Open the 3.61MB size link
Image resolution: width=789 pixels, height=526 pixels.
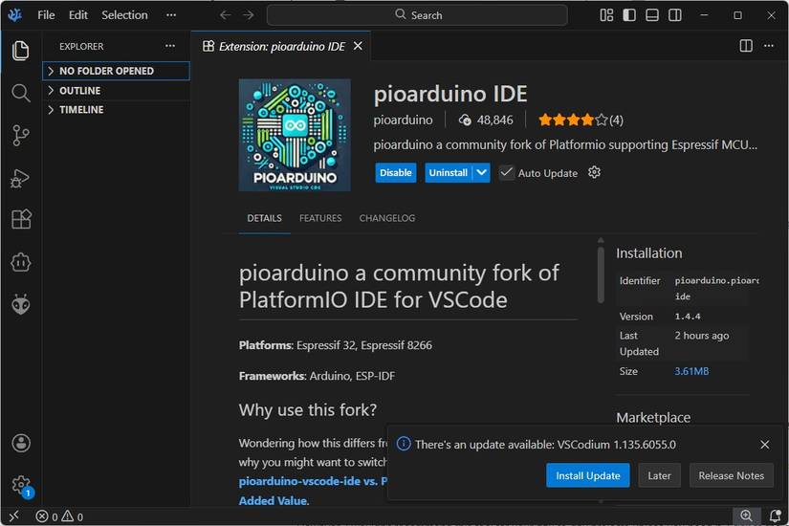[691, 371]
